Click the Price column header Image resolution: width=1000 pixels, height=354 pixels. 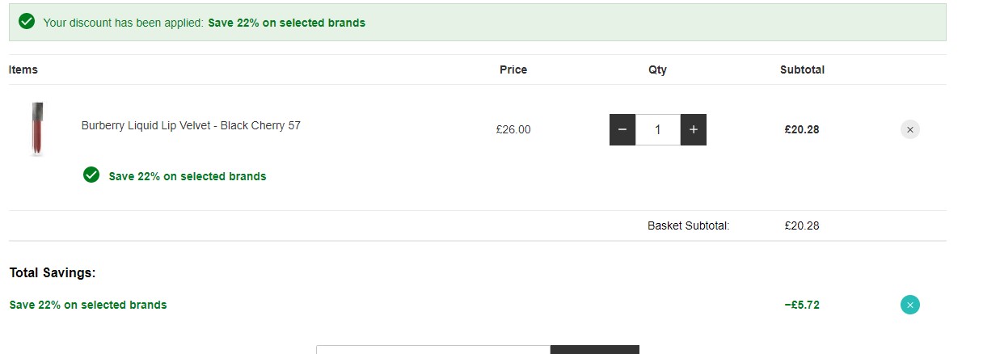click(513, 70)
